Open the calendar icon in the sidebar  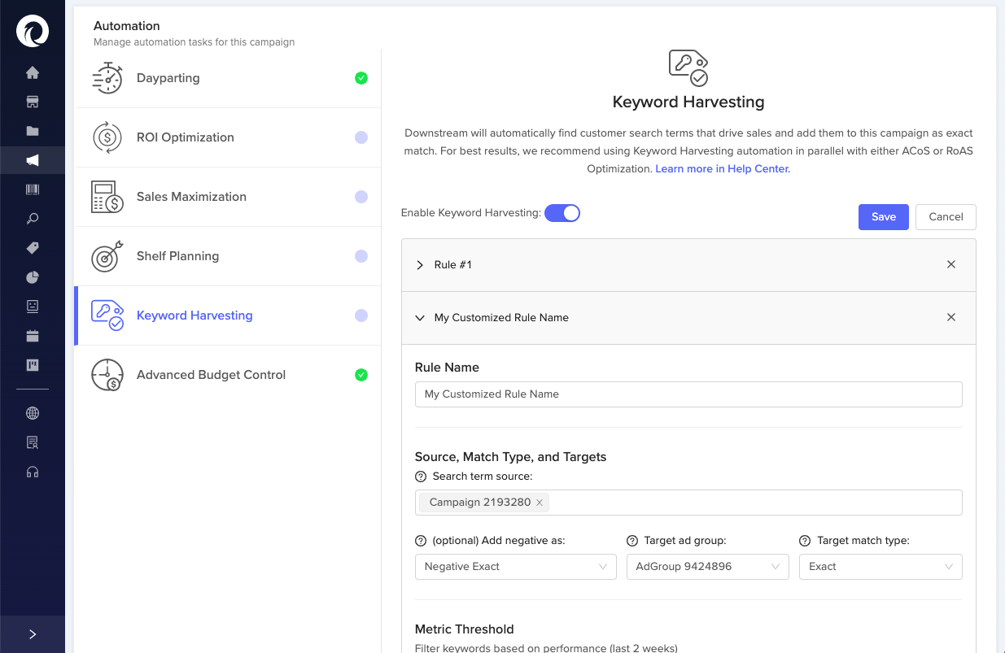(x=33, y=336)
